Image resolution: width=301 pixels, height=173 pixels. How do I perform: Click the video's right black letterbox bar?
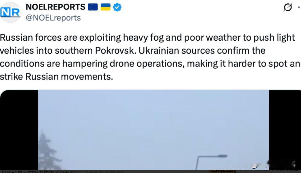(x=285, y=130)
